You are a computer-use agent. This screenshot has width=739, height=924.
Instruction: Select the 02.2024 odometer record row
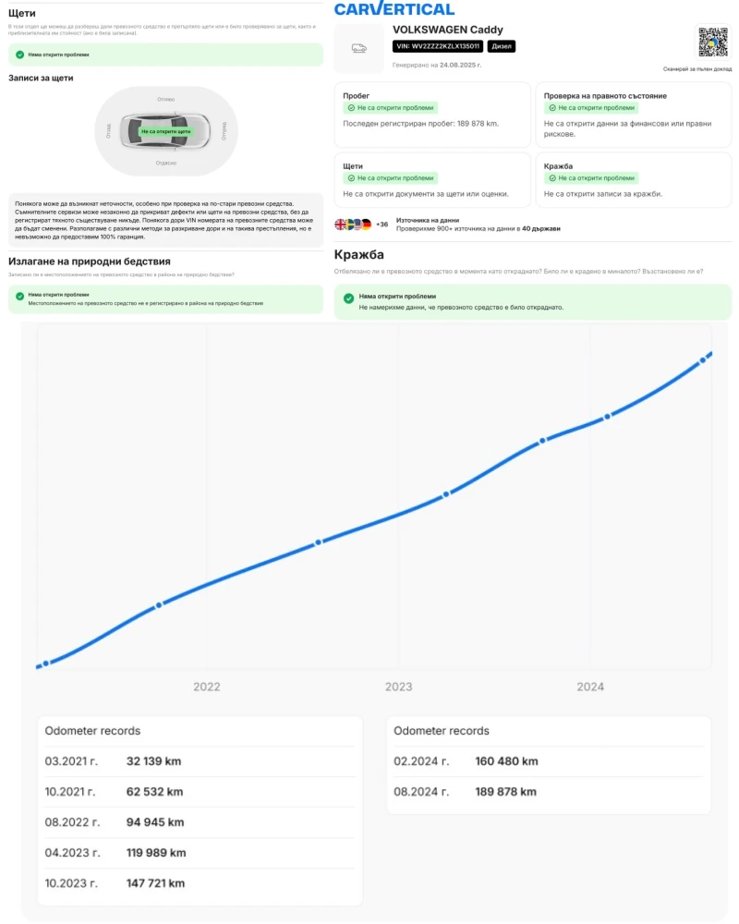pos(548,761)
